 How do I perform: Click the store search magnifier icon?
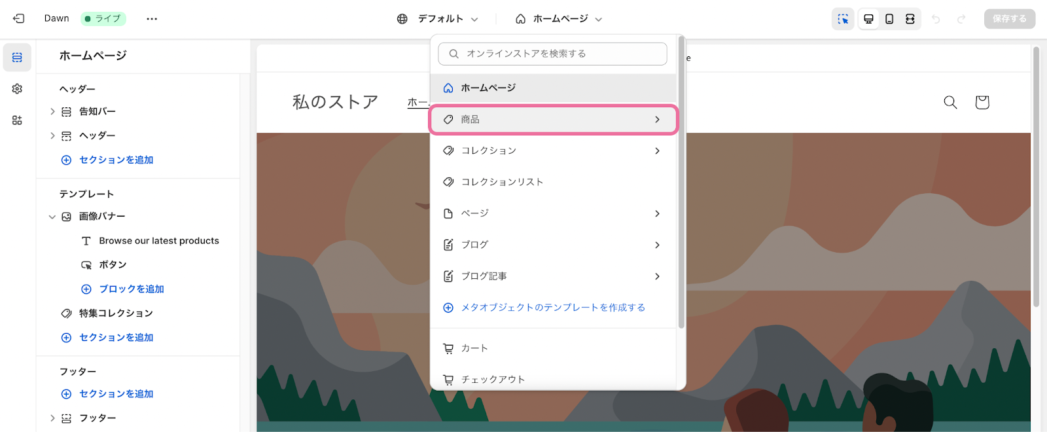(950, 102)
